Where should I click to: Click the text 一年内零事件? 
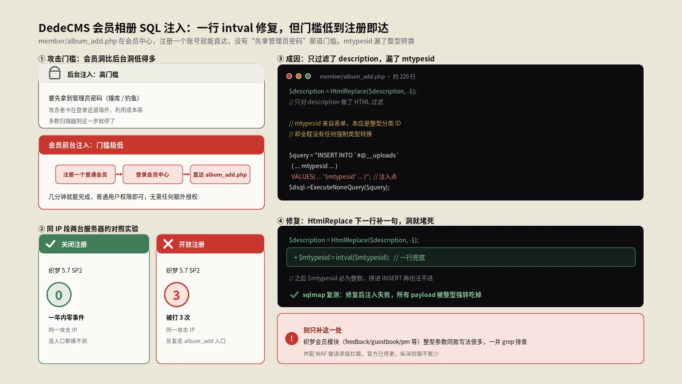click(x=66, y=317)
